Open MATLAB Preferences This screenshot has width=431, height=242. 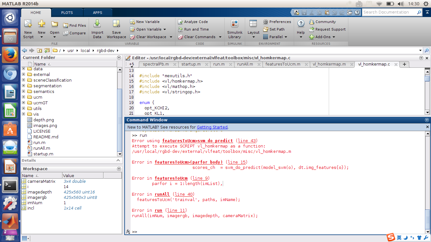(277, 22)
